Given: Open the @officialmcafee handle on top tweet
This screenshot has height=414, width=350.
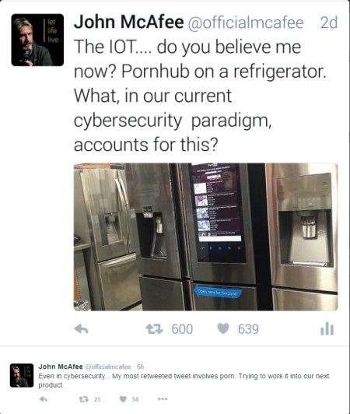Looking at the screenshot, I should click(x=246, y=23).
